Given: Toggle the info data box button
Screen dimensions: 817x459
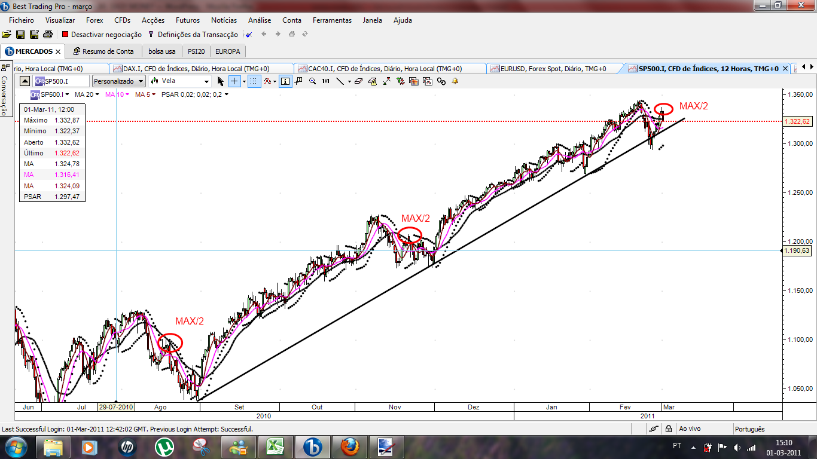Looking at the screenshot, I should 285,81.
